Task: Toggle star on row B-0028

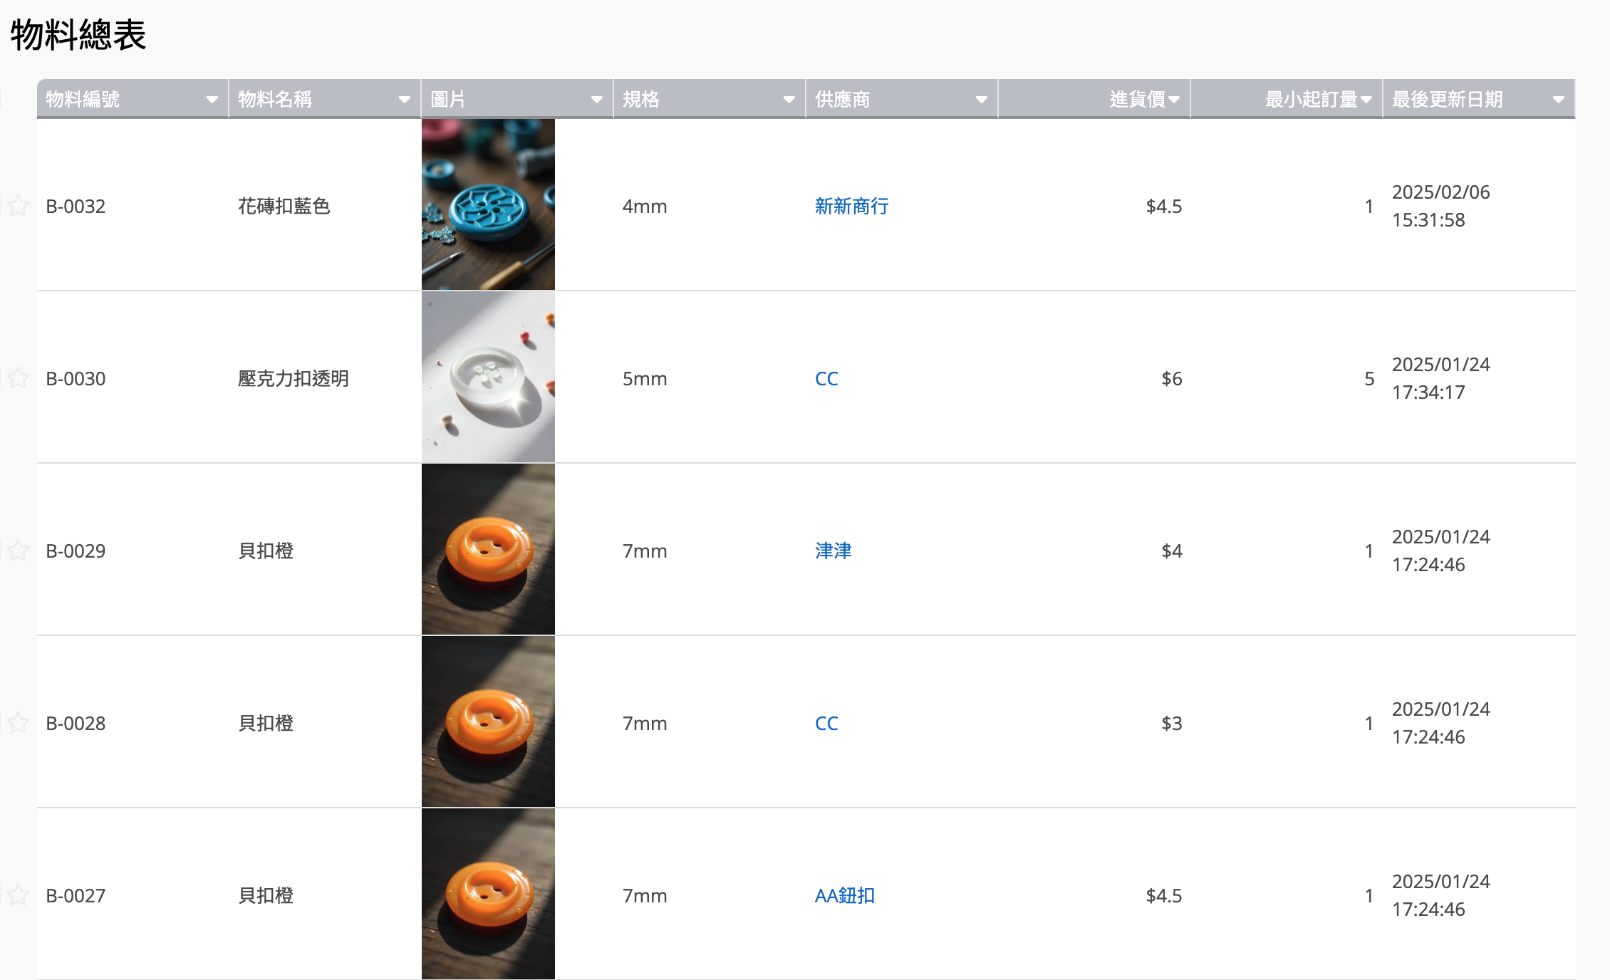Action: point(18,723)
